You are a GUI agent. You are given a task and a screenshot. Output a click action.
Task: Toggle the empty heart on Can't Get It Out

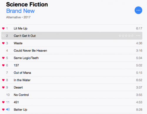(x=3, y=36)
